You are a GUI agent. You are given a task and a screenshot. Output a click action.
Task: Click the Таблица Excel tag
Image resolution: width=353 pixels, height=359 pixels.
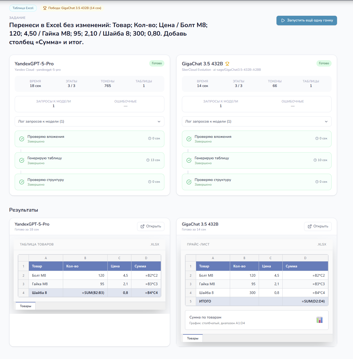[x=23, y=8]
